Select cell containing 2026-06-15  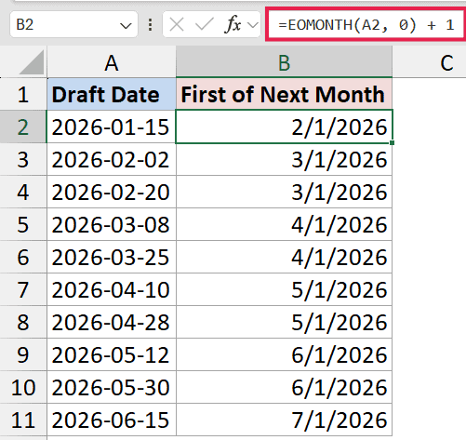112,420
